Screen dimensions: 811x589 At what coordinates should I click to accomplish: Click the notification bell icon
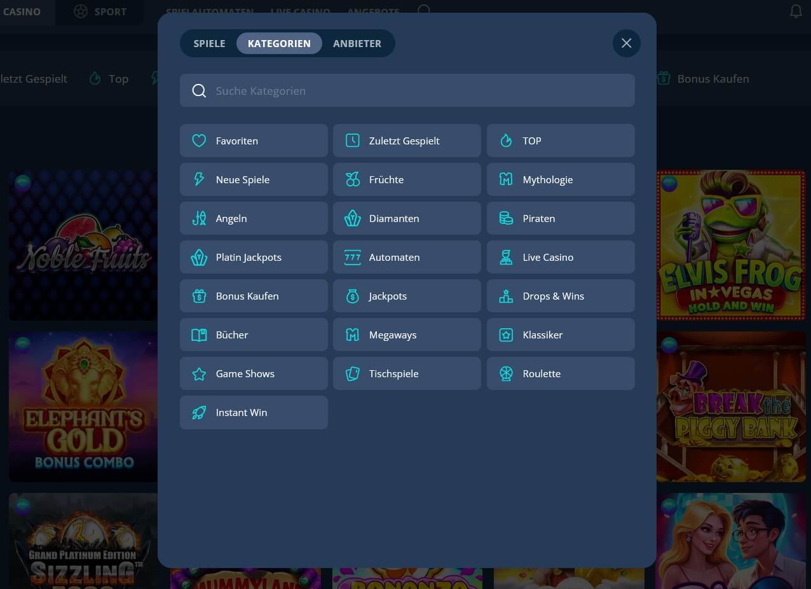tap(796, 11)
